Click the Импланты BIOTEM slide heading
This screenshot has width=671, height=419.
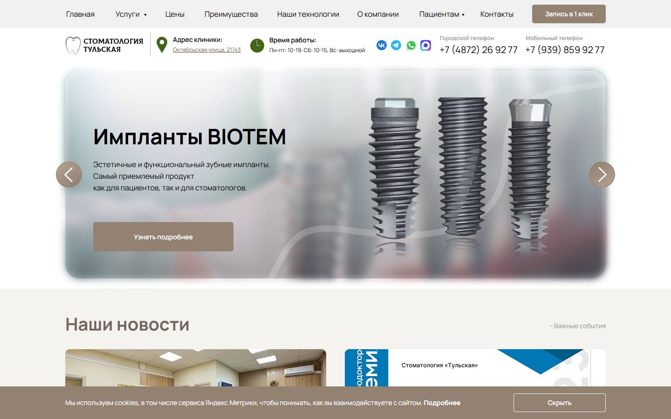(189, 137)
